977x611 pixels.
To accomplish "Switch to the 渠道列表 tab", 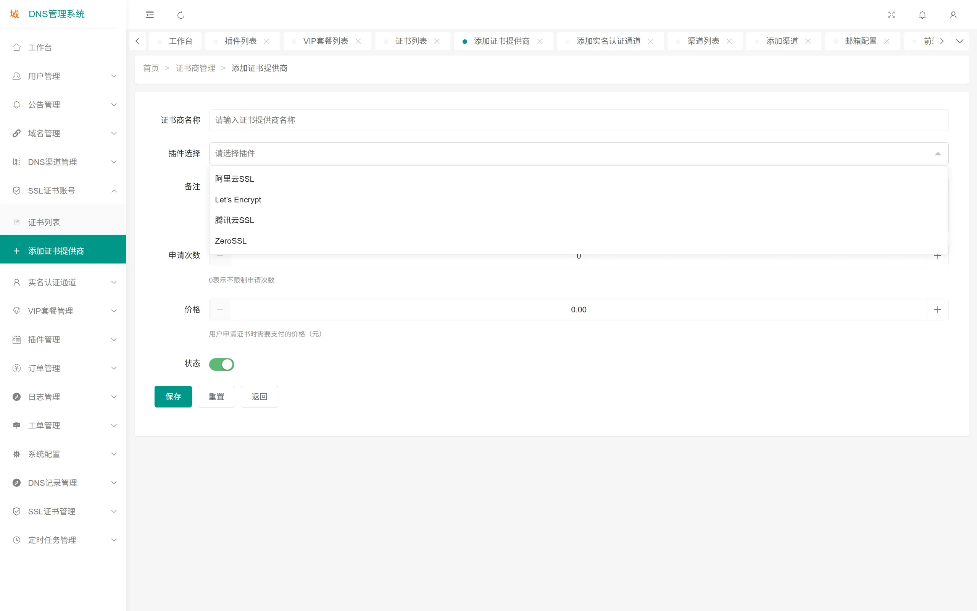I will tap(703, 41).
